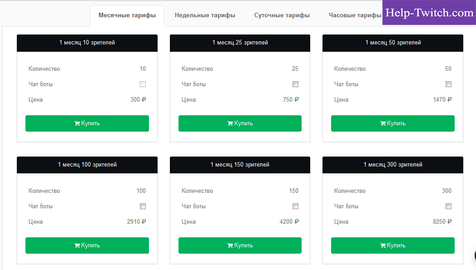
Task: Click cart icon in 25 viewers plan
Action: 230,123
